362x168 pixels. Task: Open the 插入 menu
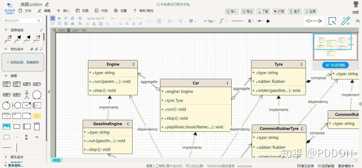click(63, 11)
